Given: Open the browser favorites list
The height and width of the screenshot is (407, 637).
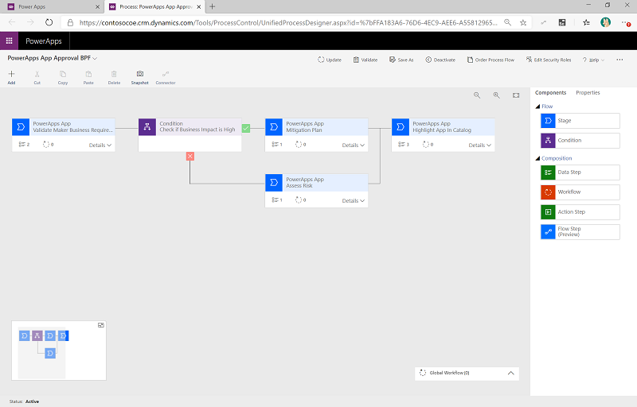Looking at the screenshot, I should click(586, 23).
